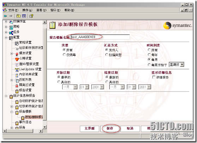Click the 通知/警报设置 alarm clock icon
The image size is (197, 143).
[17, 65]
